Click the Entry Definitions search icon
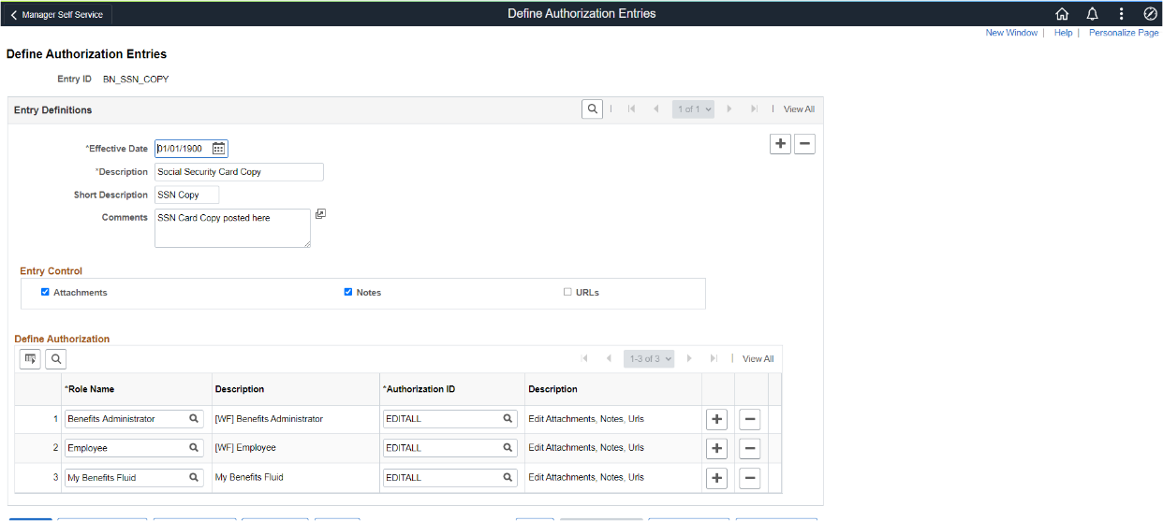 pos(592,109)
